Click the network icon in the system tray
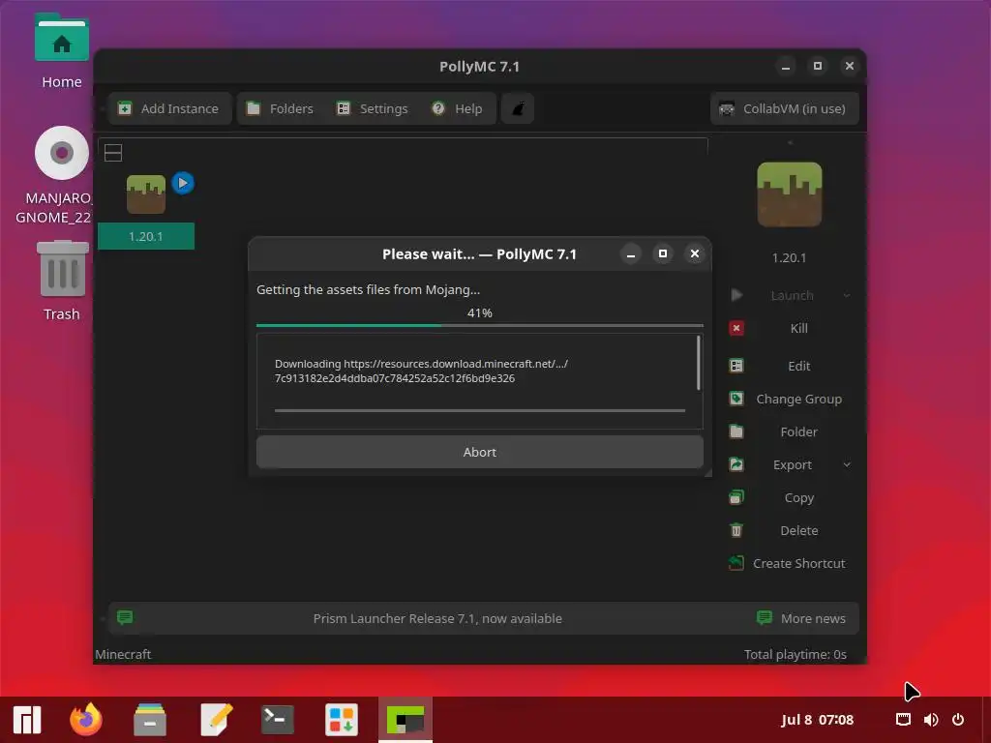 [x=903, y=720]
